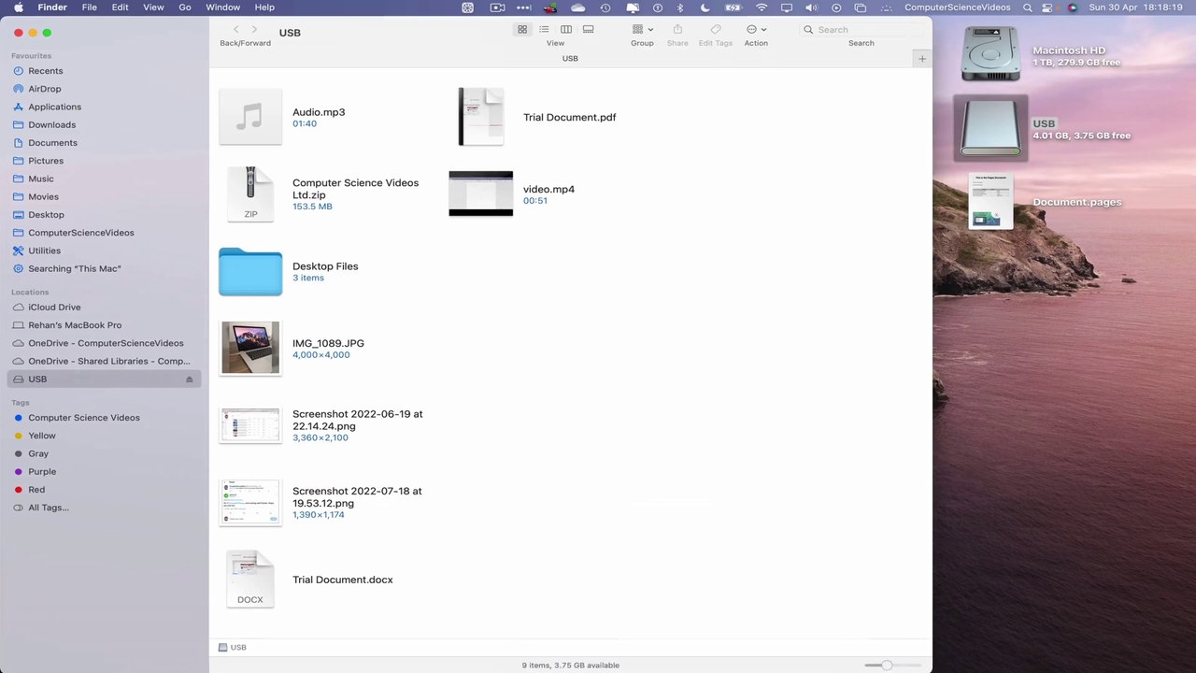Select the USB desktop drive icon
Image resolution: width=1196 pixels, height=673 pixels.
point(990,128)
